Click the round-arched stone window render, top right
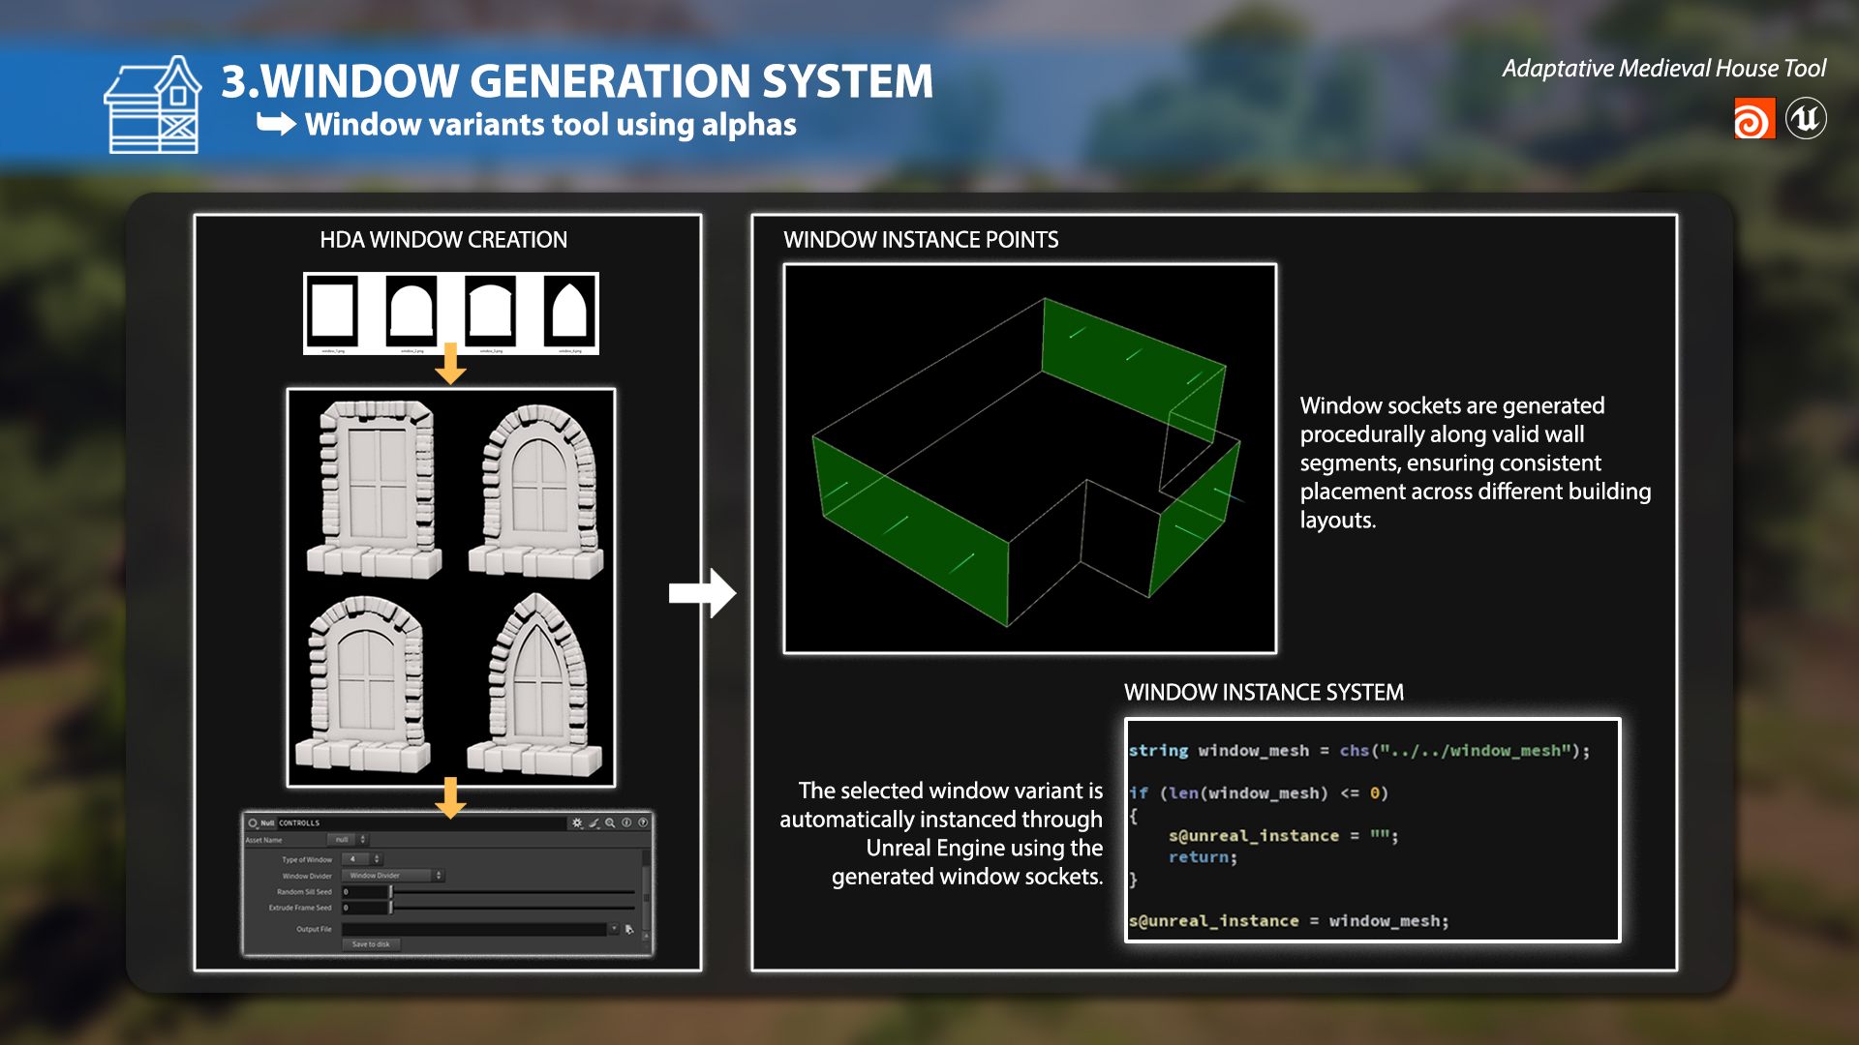The height and width of the screenshot is (1045, 1859). pyautogui.click(x=536, y=491)
